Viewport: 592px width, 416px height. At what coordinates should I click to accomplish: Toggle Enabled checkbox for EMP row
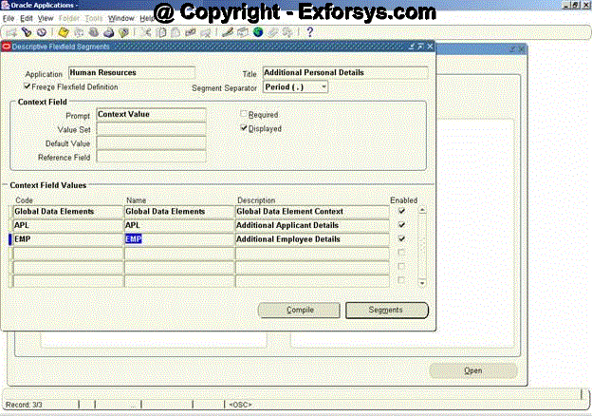[401, 239]
